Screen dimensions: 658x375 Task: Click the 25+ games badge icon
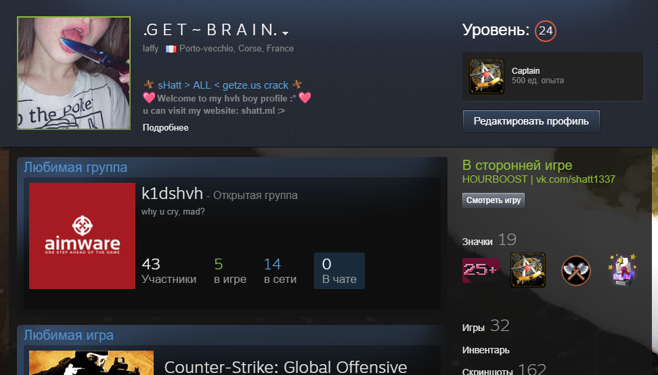(481, 270)
